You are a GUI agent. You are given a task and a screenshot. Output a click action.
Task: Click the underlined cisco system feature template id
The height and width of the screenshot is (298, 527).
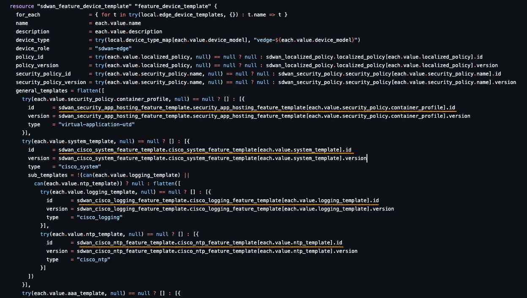(x=205, y=150)
